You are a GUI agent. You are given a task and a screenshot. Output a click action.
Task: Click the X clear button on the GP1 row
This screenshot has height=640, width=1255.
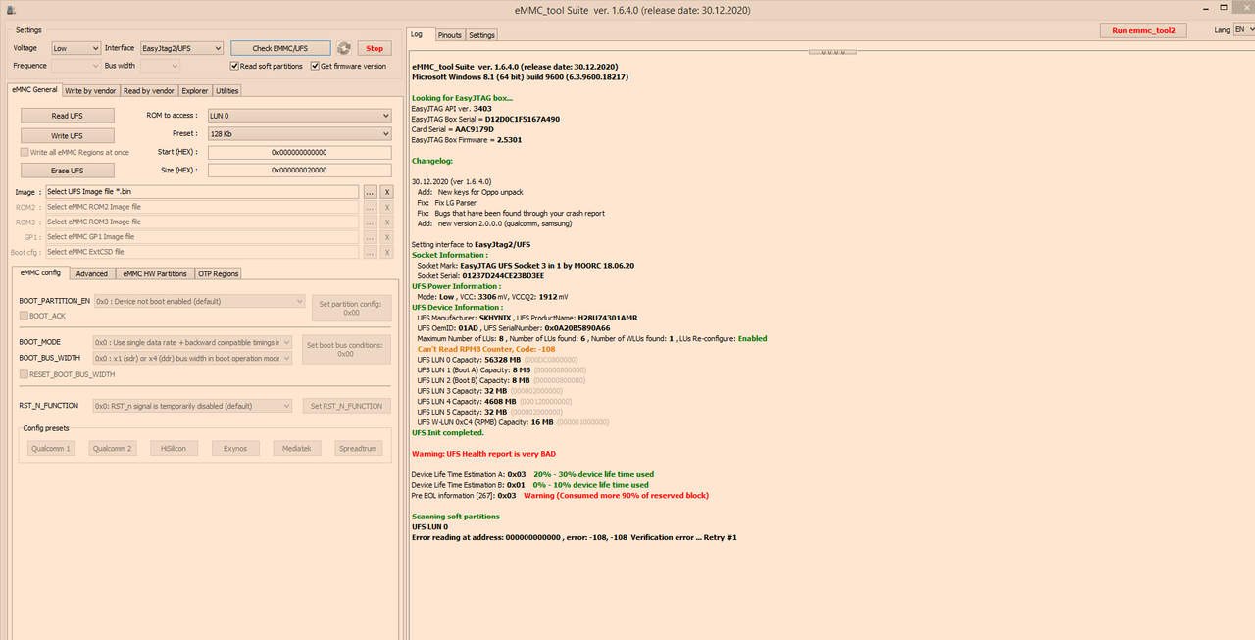[x=386, y=237]
